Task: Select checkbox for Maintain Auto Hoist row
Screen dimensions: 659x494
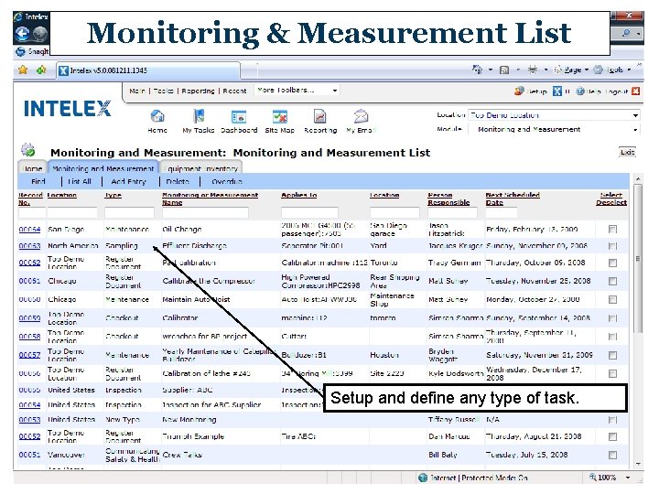Action: 612,299
